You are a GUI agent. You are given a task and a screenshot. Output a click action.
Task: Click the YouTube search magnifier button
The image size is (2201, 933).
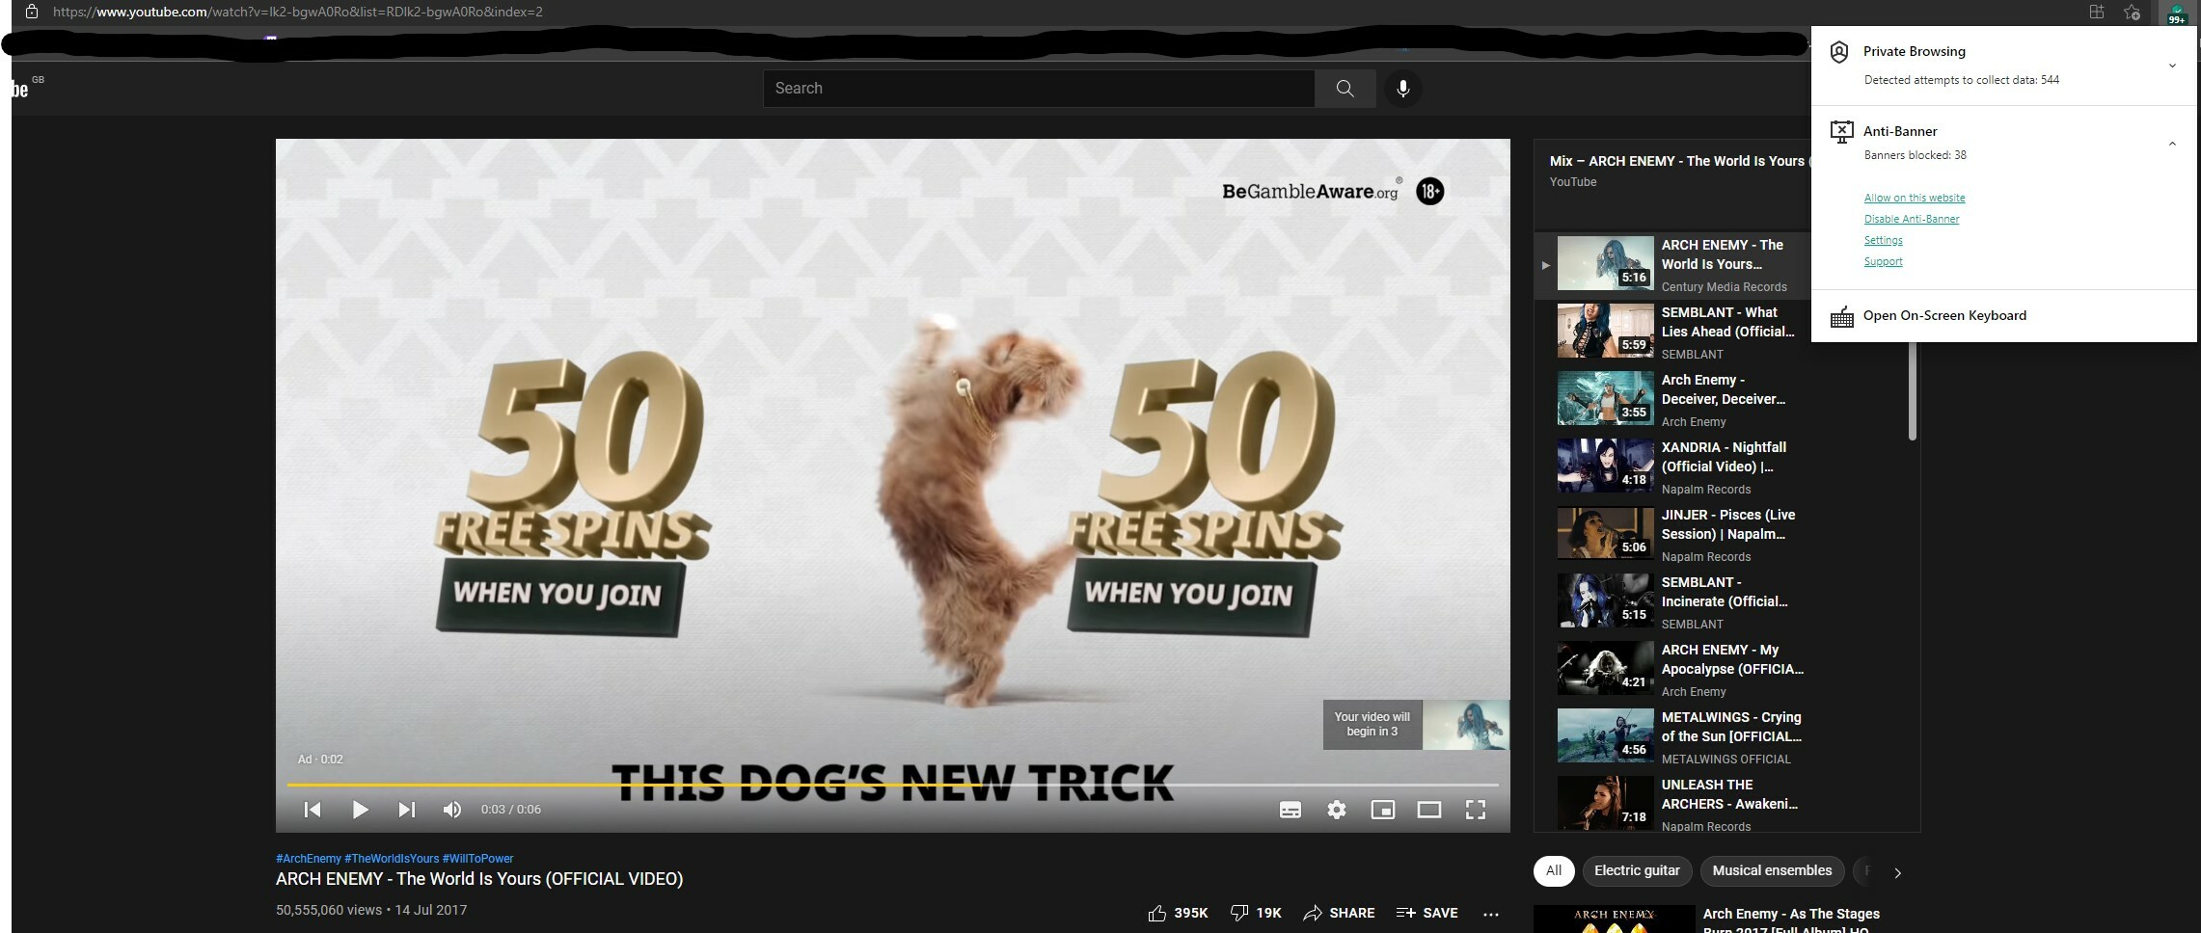click(1345, 89)
